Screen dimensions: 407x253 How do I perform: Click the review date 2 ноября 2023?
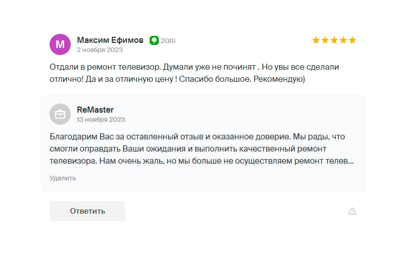click(100, 50)
